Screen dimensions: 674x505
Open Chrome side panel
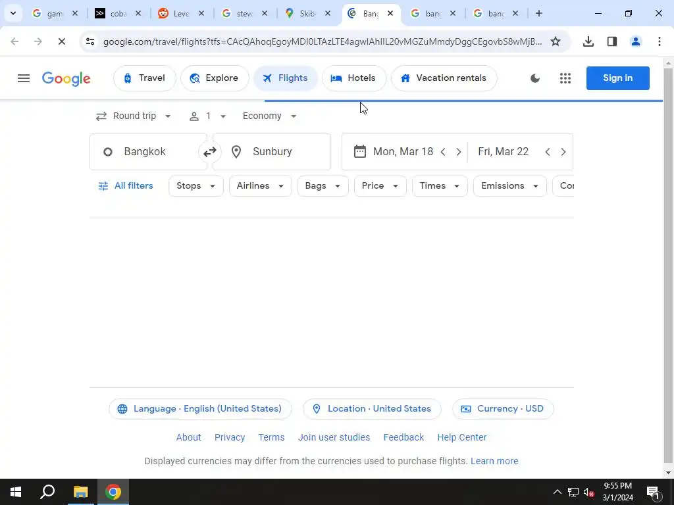pos(612,41)
